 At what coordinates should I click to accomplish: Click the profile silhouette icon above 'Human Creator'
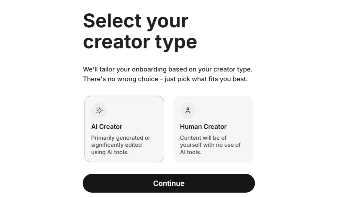click(x=188, y=110)
